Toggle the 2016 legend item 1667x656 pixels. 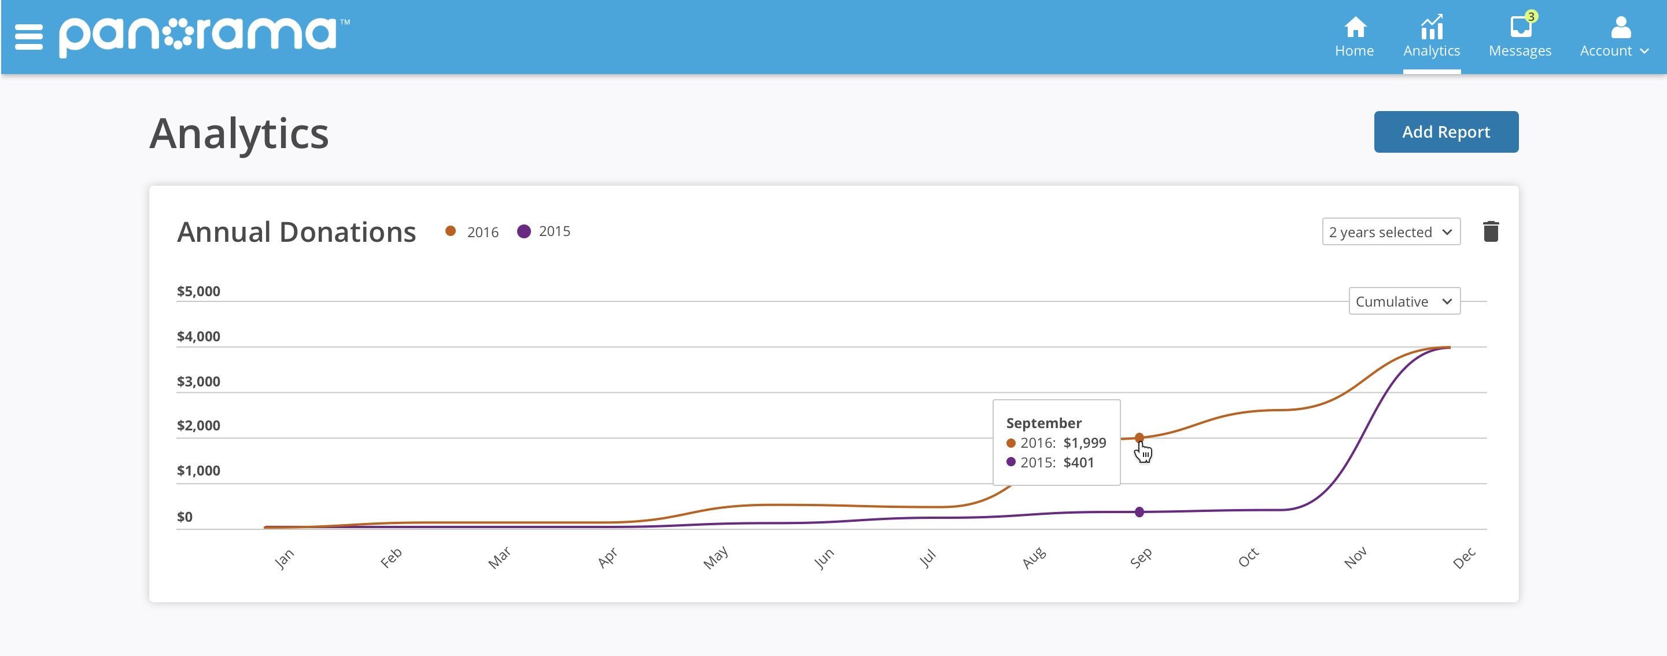[x=472, y=231]
